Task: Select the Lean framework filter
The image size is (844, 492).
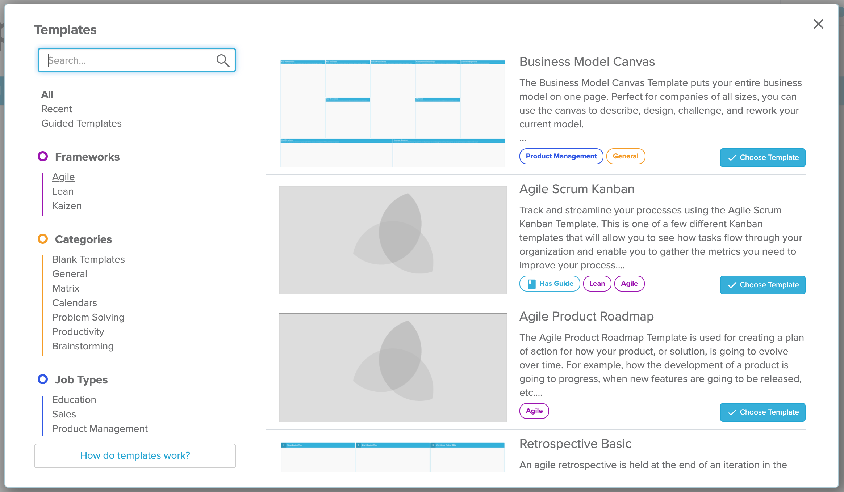Action: (63, 191)
